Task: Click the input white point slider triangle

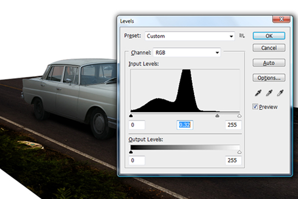Action: point(239,115)
